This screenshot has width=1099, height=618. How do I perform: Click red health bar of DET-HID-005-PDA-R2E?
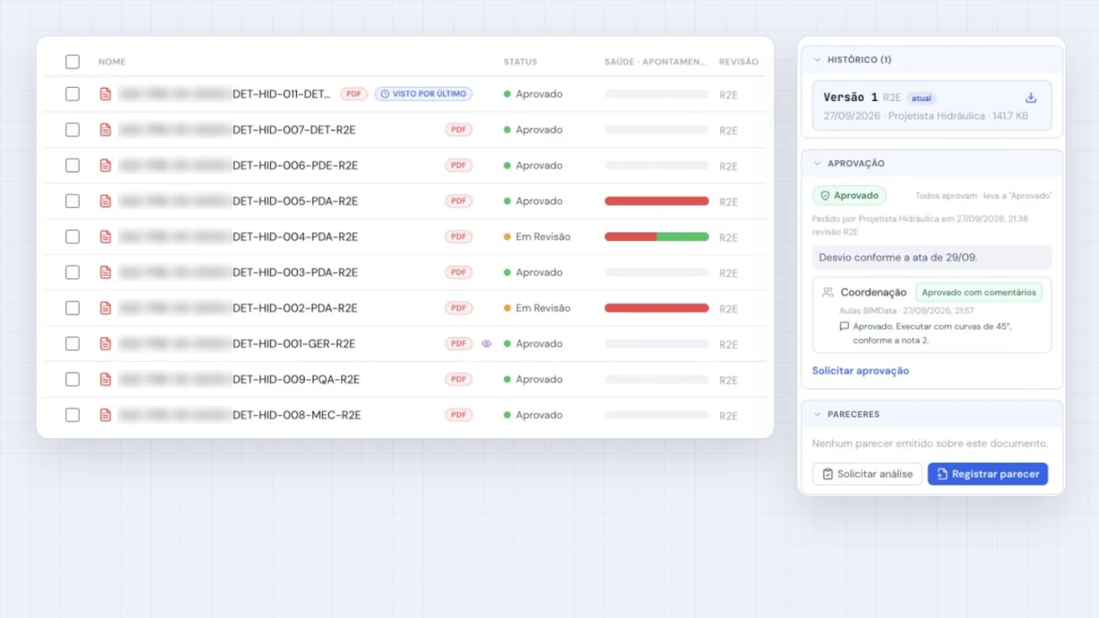pos(657,201)
